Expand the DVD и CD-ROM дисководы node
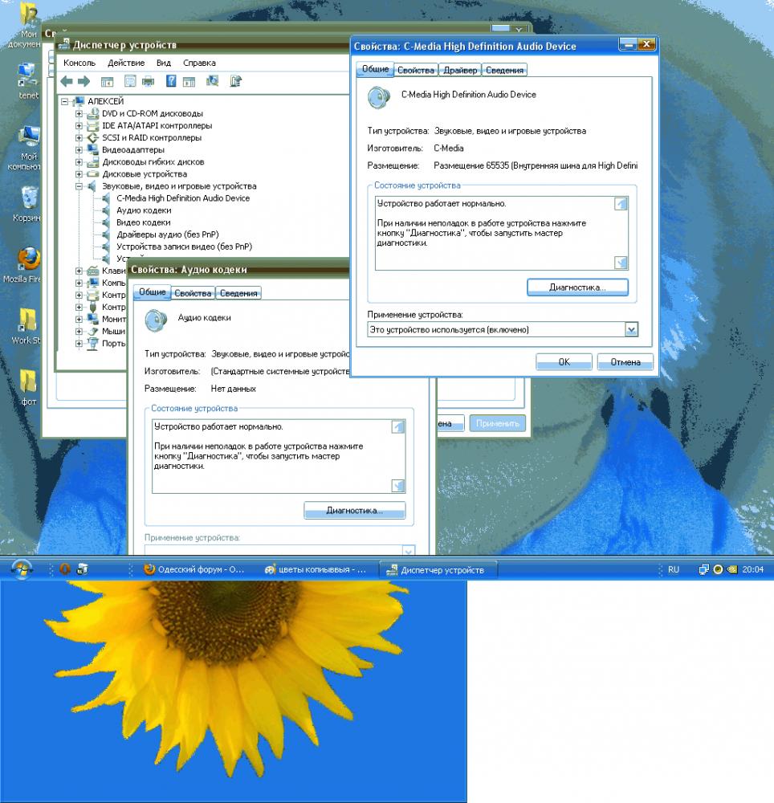Screen dimensions: 774x803 (x=79, y=114)
